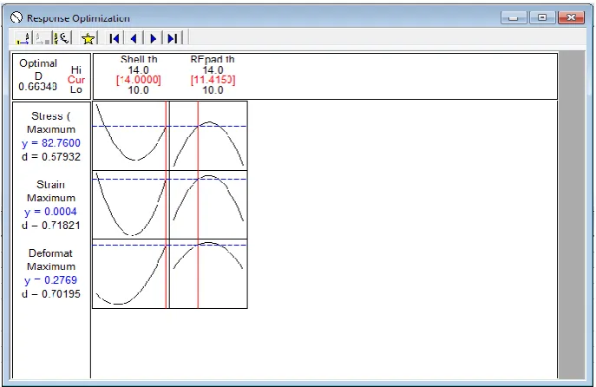Jump to last setting with right-bar arrow
596x387 pixels.
pyautogui.click(x=173, y=38)
